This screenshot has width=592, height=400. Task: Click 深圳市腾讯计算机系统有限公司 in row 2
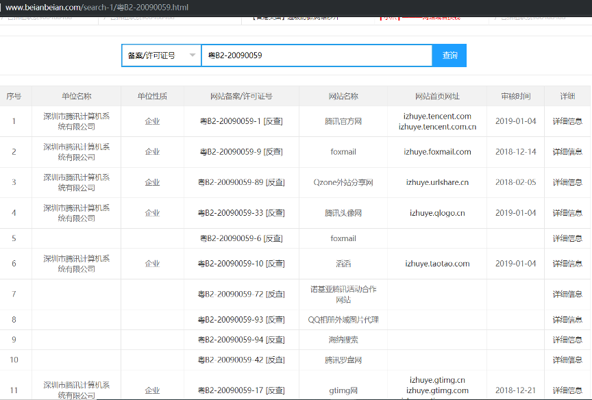(76, 151)
